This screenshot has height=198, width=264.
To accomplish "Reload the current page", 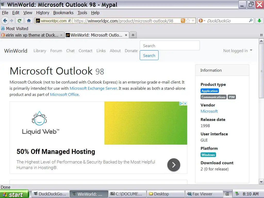I will [20, 21].
